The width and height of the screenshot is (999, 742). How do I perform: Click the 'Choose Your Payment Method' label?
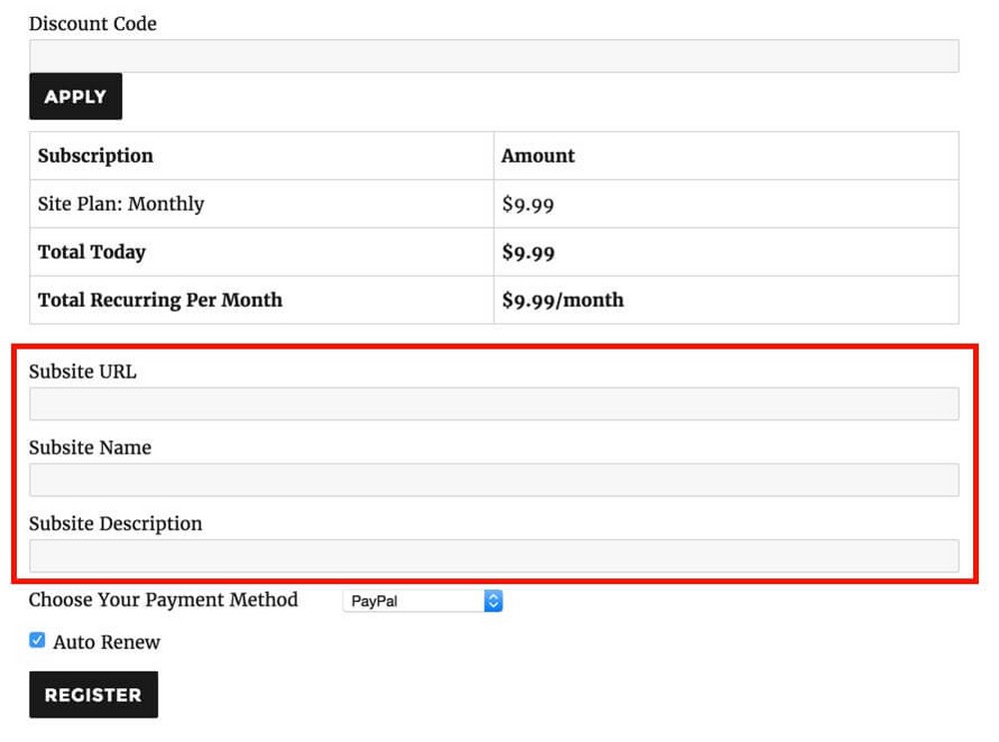pos(163,600)
